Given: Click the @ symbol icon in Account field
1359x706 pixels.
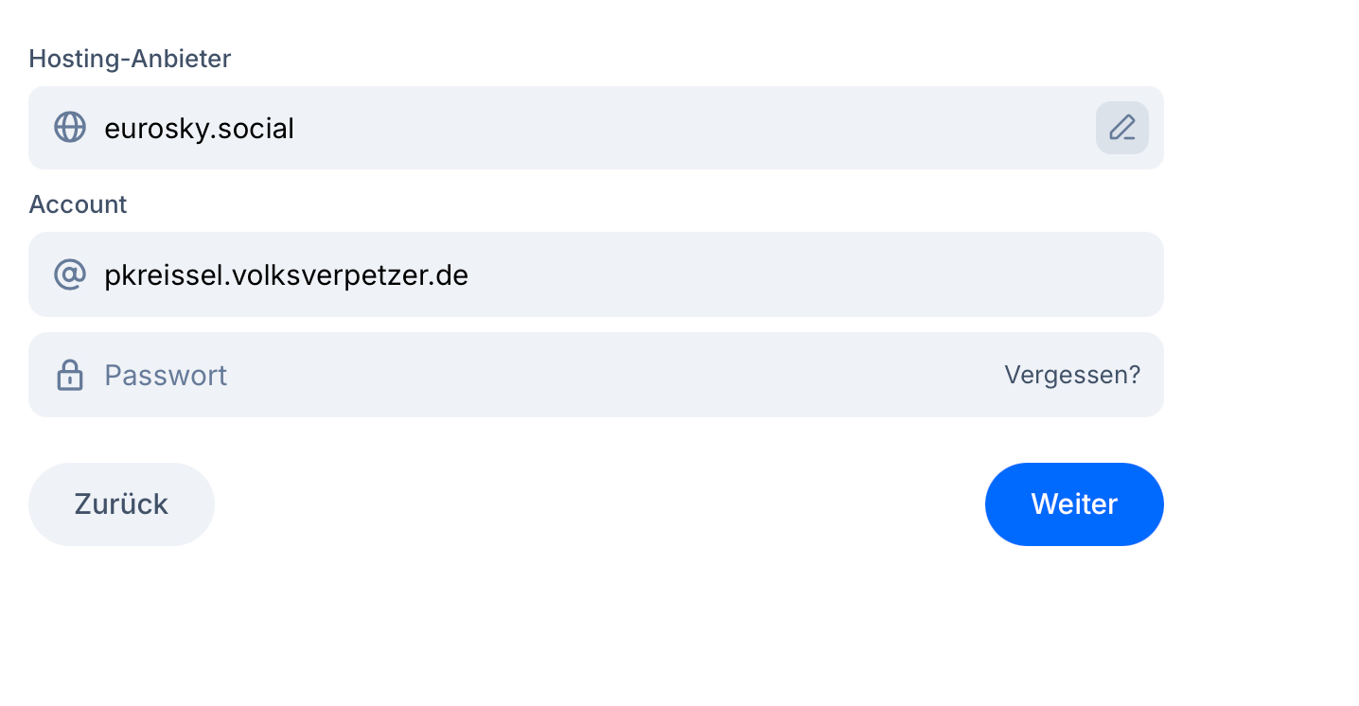Looking at the screenshot, I should coord(70,275).
